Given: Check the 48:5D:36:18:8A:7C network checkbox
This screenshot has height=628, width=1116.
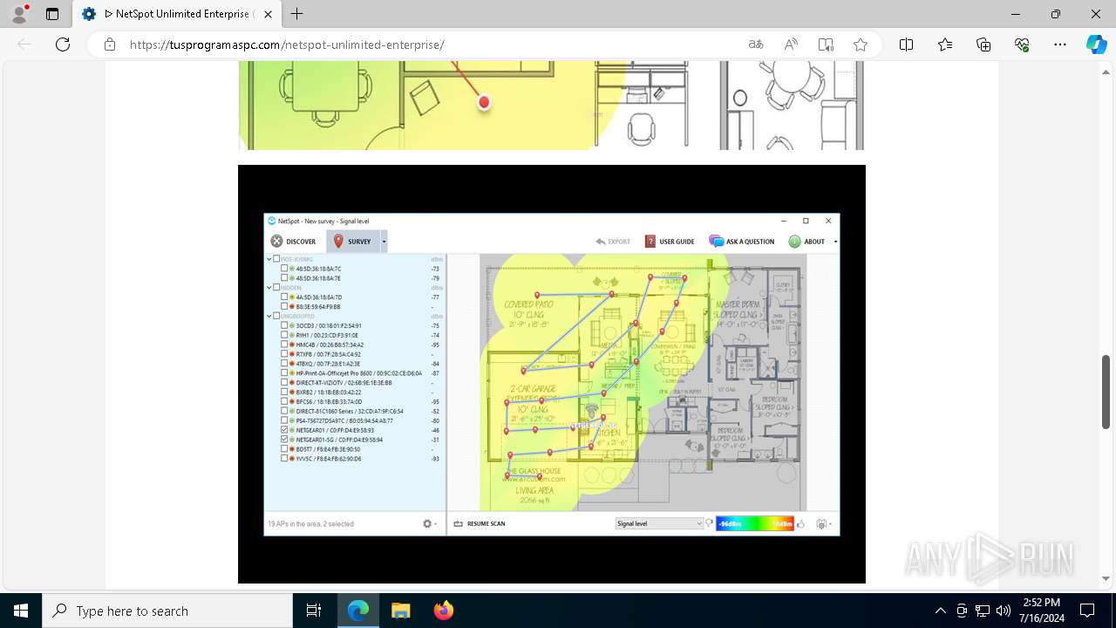Looking at the screenshot, I should [x=284, y=269].
